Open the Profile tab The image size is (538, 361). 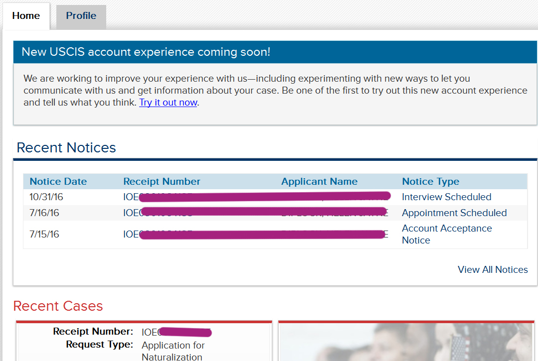tap(81, 16)
